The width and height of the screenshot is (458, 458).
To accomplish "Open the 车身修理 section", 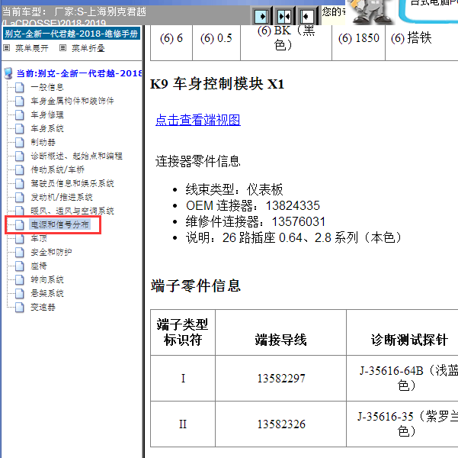I will click(47, 114).
